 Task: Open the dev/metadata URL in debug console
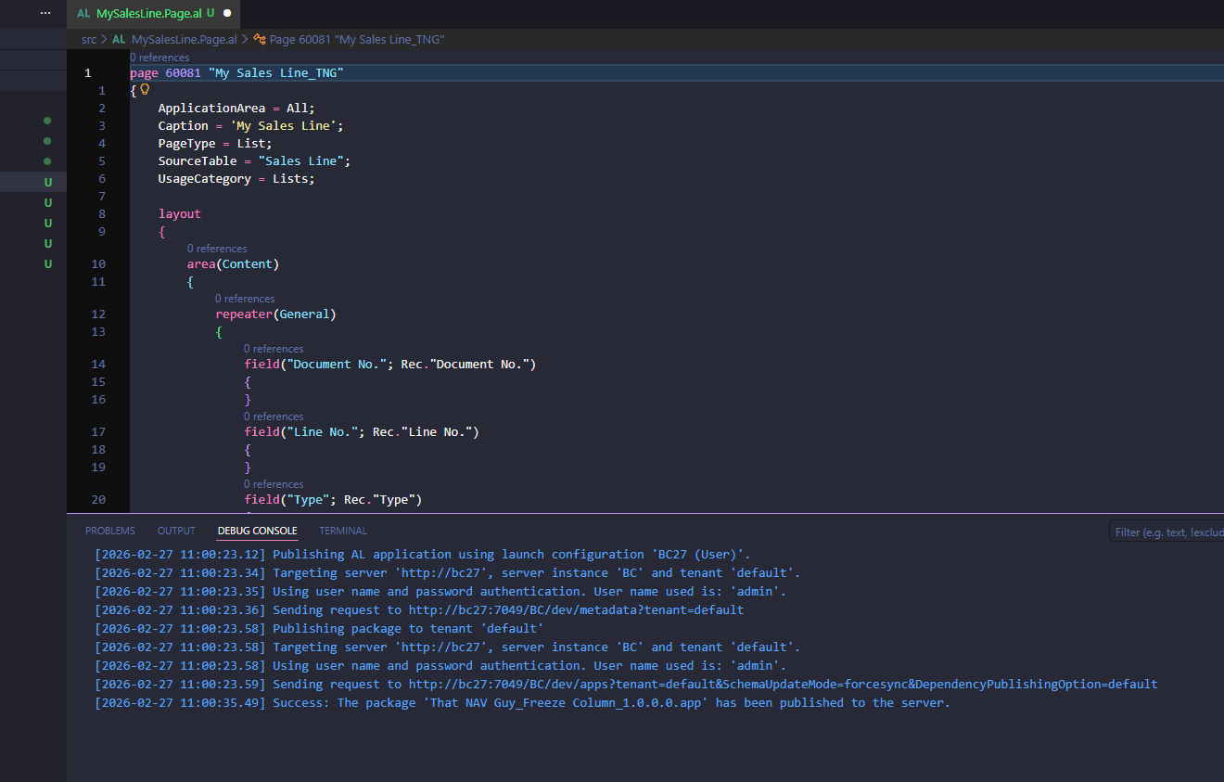(x=576, y=610)
